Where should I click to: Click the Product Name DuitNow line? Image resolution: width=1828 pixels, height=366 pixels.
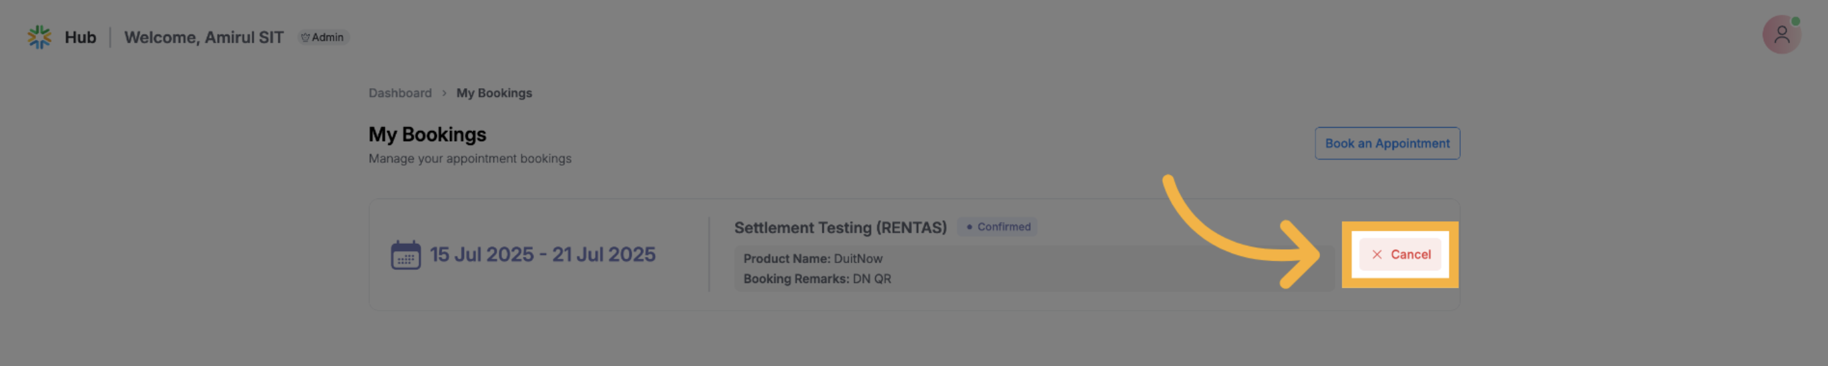(813, 259)
